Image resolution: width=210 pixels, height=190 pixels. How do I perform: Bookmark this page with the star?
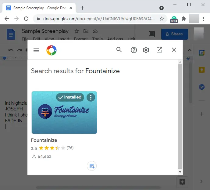(x=162, y=19)
